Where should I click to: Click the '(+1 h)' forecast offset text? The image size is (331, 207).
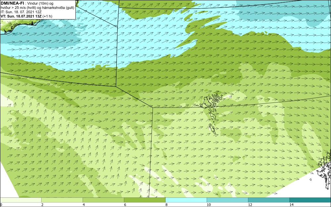47,16
